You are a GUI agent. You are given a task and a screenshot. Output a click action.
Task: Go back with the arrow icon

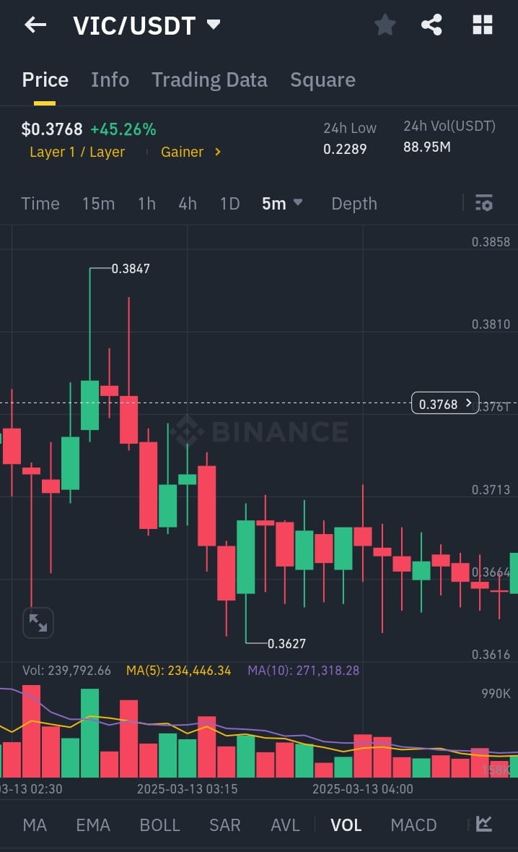point(35,25)
